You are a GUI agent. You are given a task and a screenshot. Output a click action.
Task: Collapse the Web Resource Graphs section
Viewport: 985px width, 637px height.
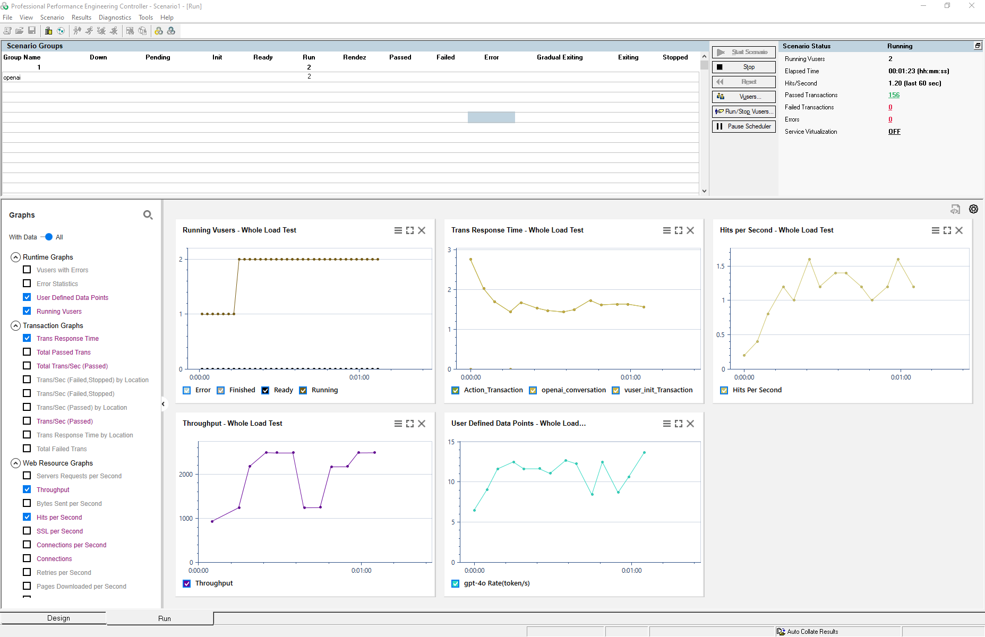16,463
